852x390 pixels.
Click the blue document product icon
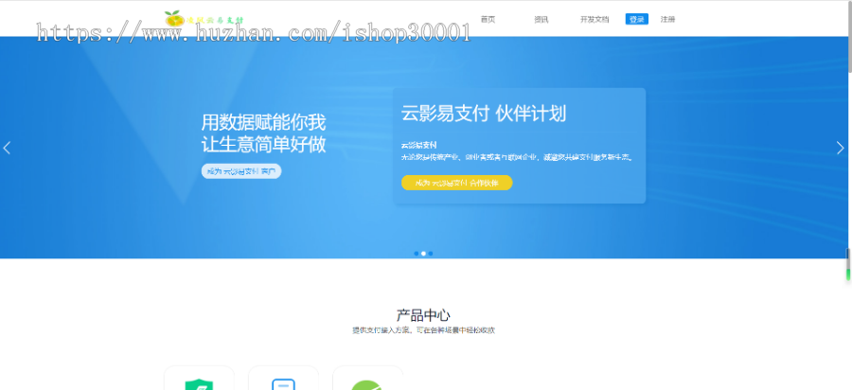283,383
